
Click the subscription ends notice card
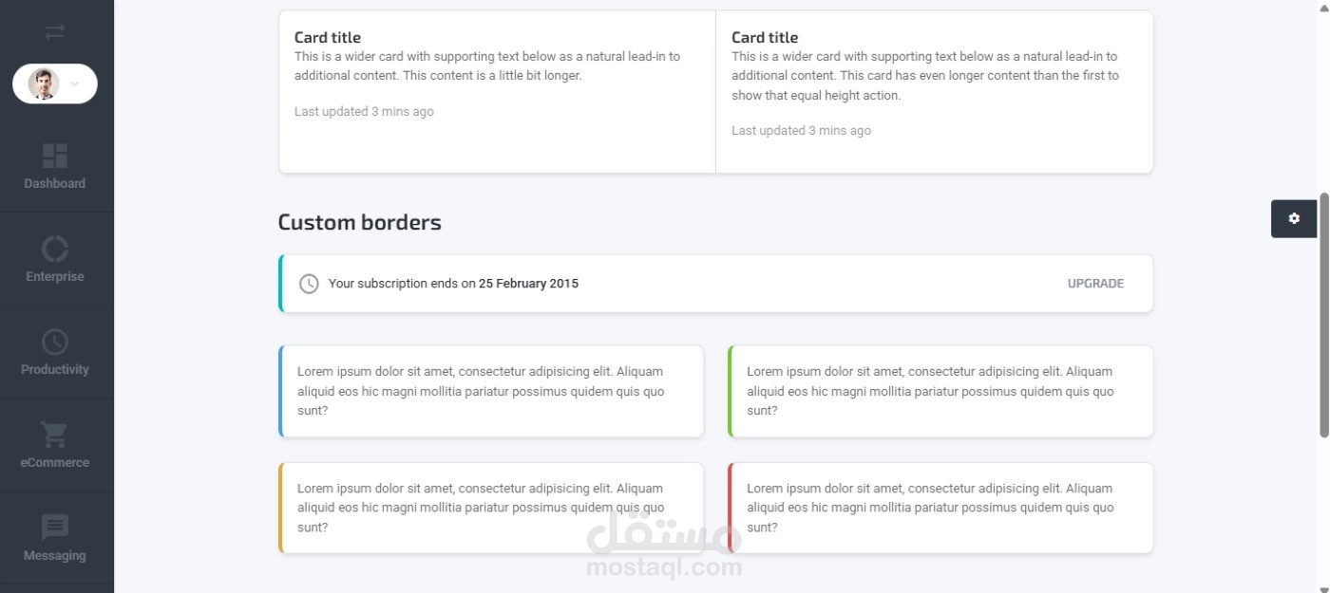click(715, 284)
